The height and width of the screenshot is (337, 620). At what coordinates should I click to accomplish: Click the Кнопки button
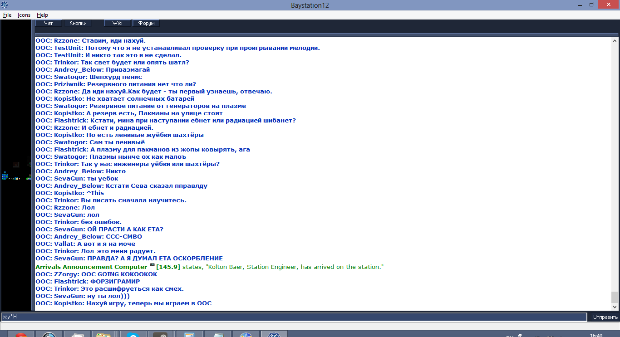(x=78, y=23)
